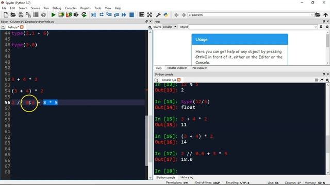Switch to the Variable explorer tab

pos(177,68)
